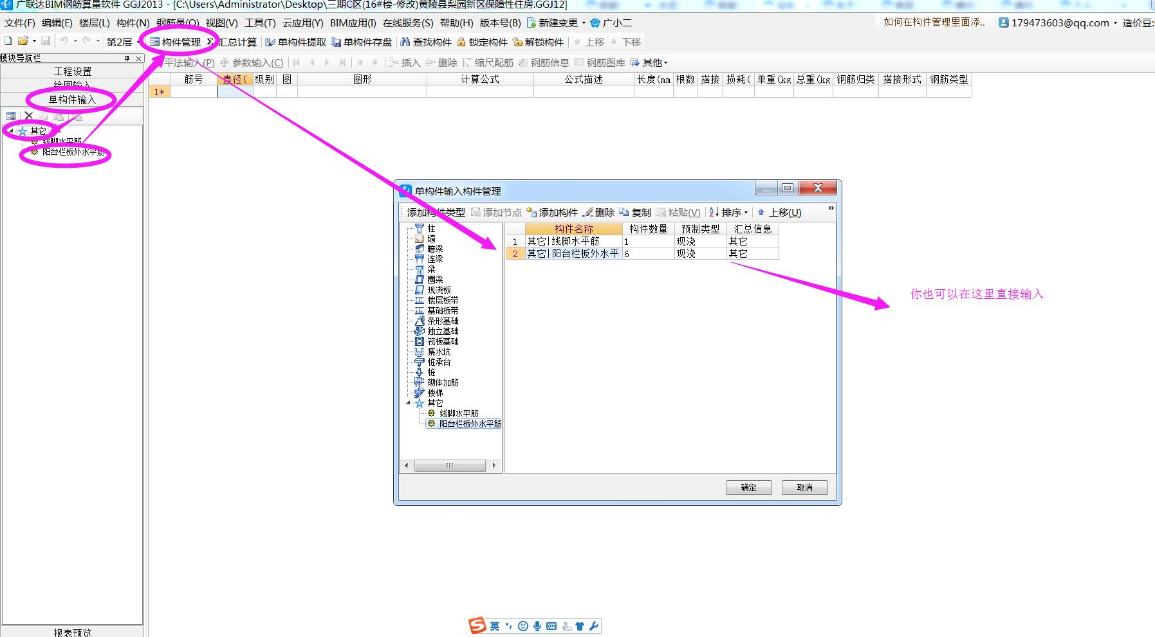Open the 第2层 floor dropdown
Image resolution: width=1155 pixels, height=637 pixels.
coord(123,42)
